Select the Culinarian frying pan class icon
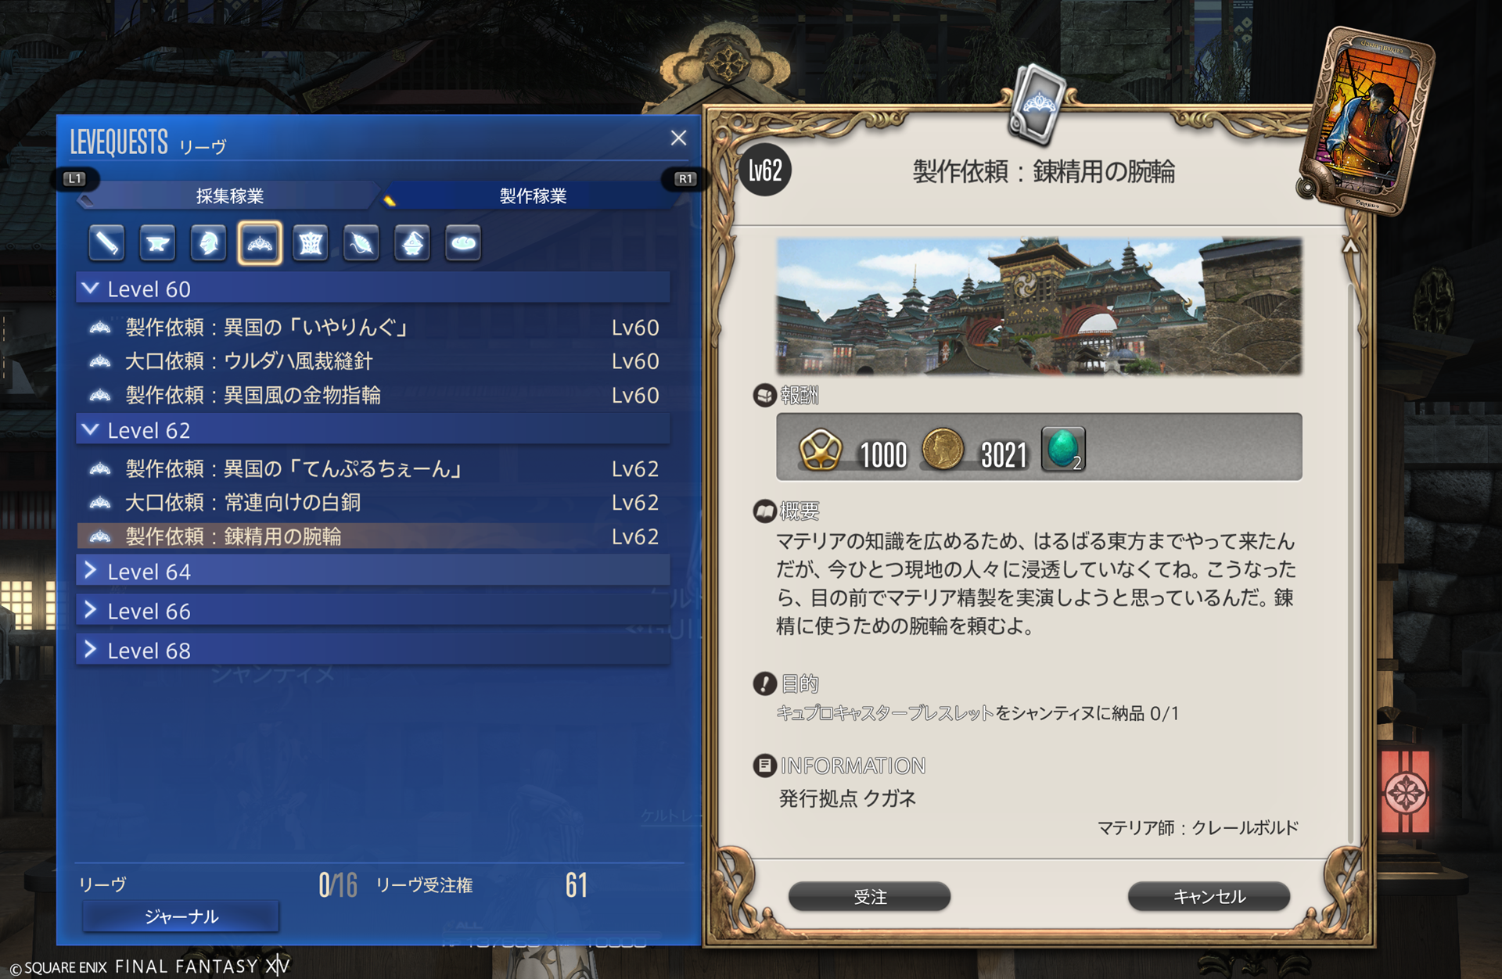 click(x=463, y=243)
